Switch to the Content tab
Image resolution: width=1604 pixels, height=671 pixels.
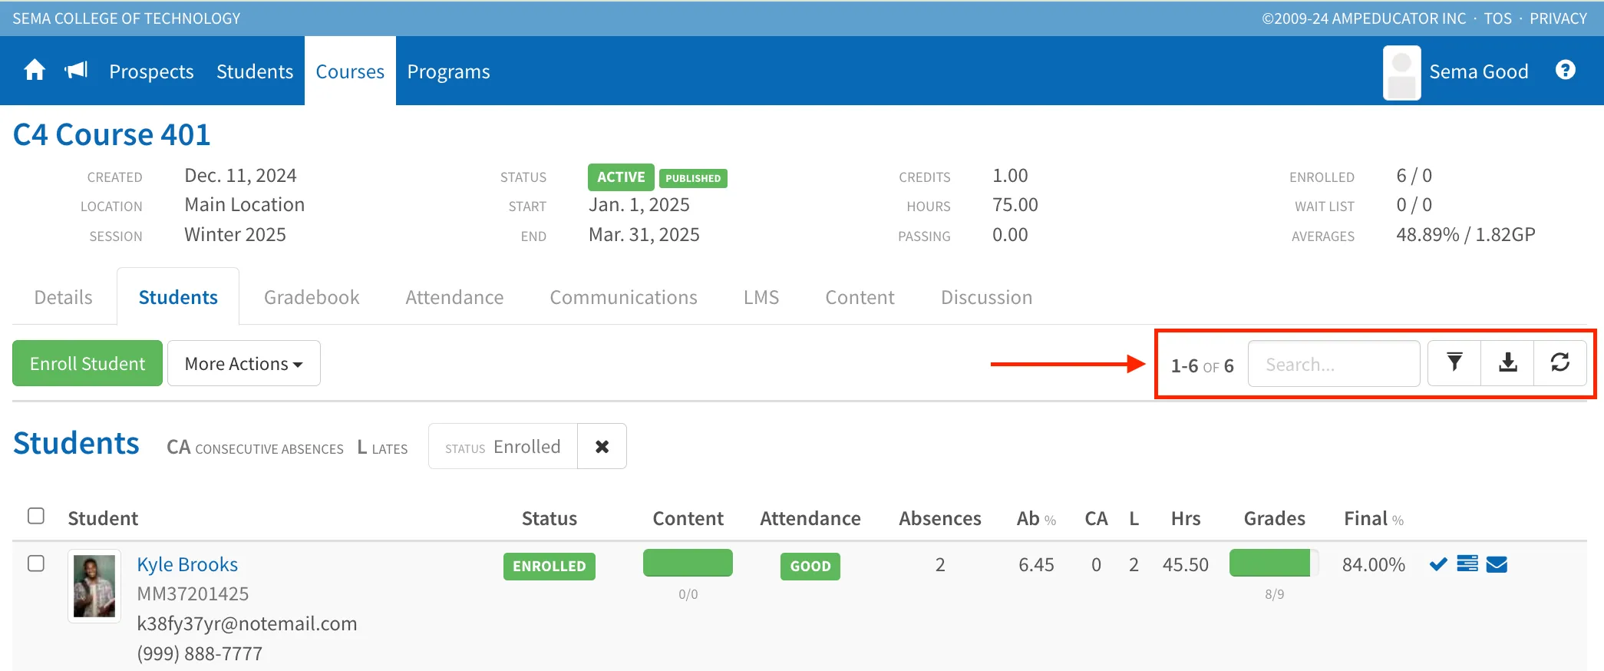[x=860, y=297]
